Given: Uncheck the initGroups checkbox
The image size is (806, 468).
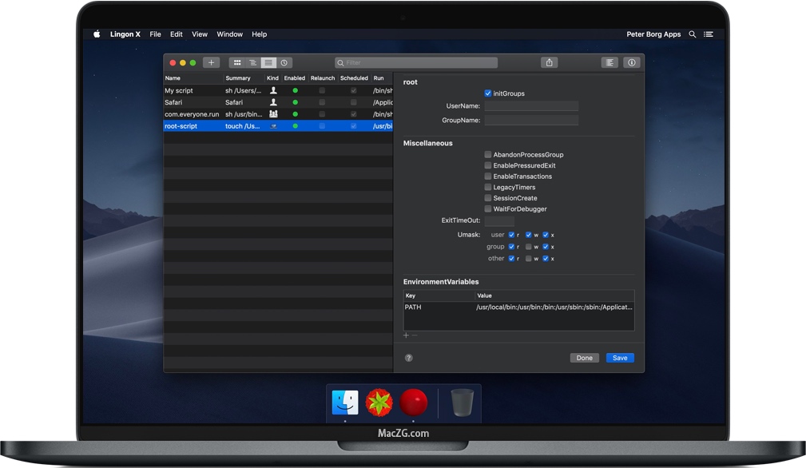Looking at the screenshot, I should coord(488,93).
